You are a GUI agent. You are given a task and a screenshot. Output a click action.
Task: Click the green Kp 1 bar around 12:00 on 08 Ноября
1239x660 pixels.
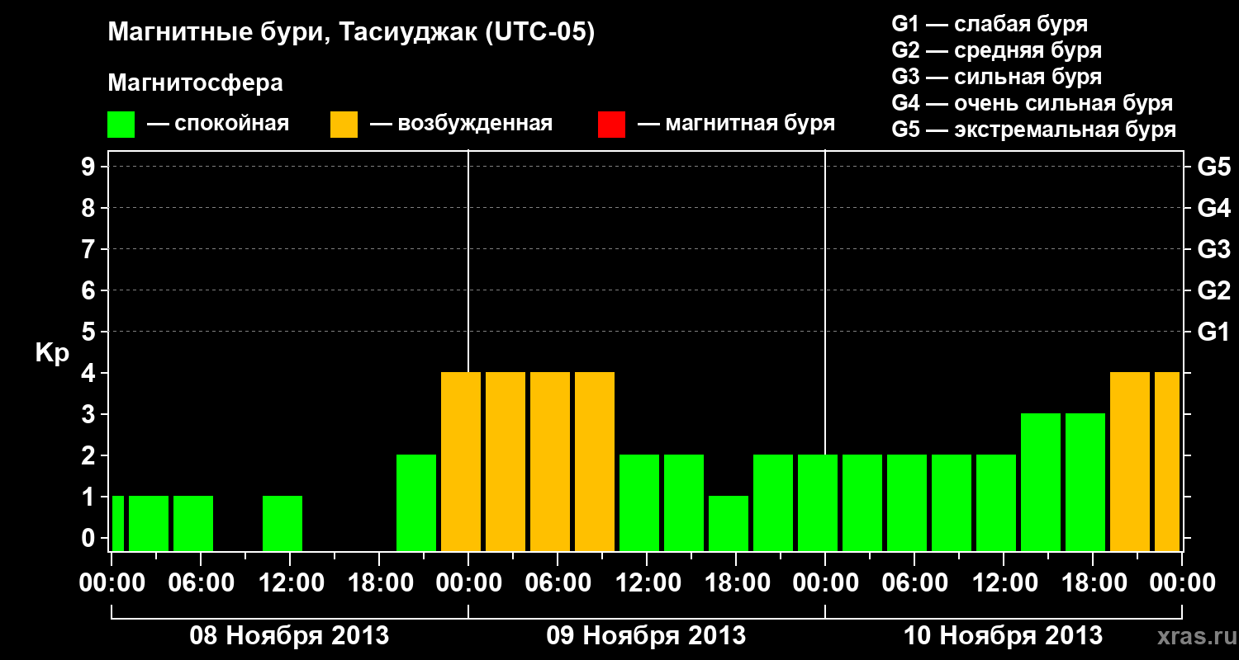[x=282, y=523]
